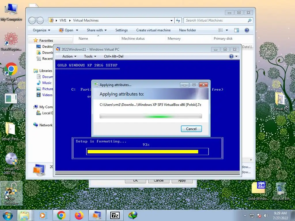Viewport: 295px width, 221px height.
Task: Click Settings in Explorer toolbar
Action: (122, 30)
